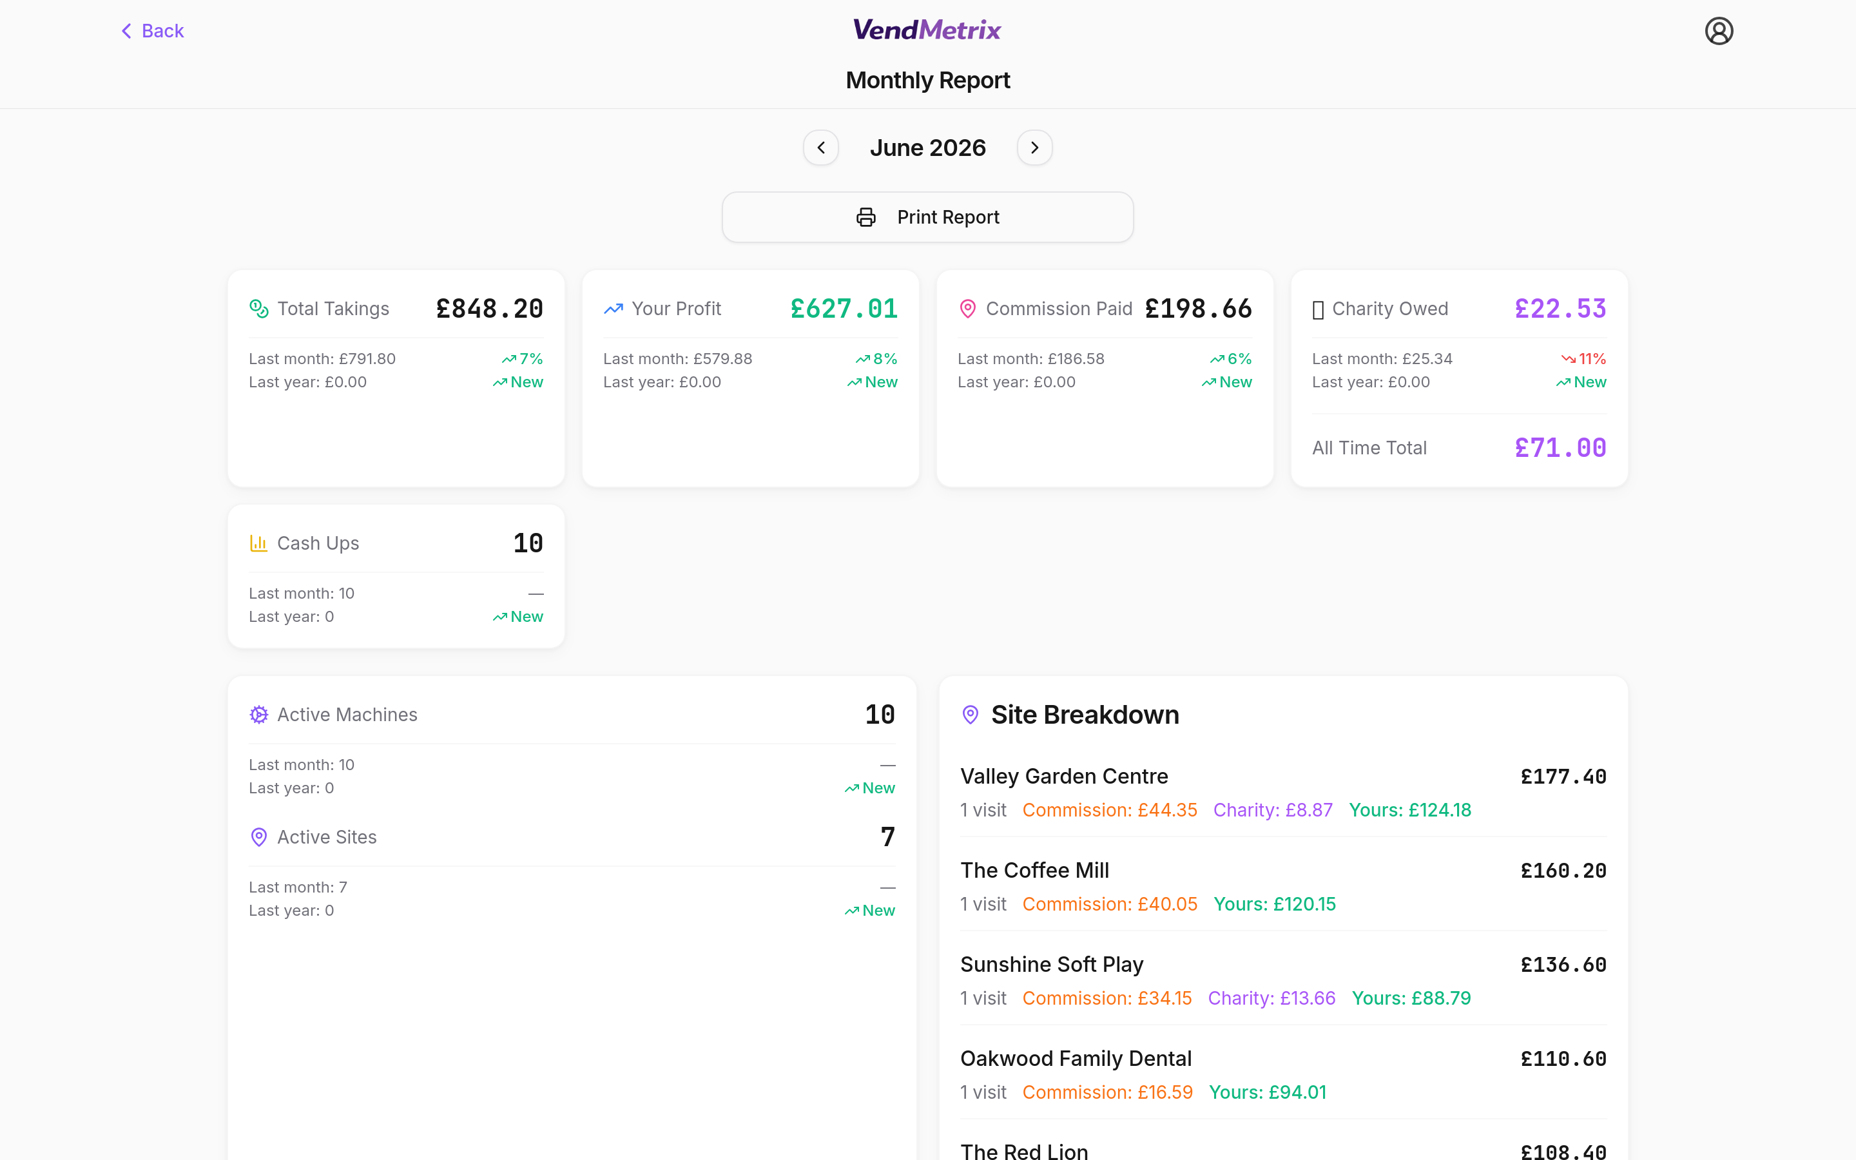
Task: Click the Cash Ups count of 10
Action: [x=528, y=543]
